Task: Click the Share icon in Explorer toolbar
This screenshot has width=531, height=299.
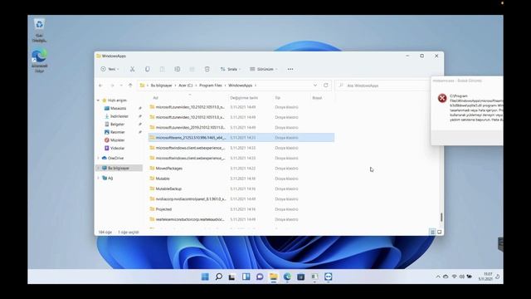Action: [192, 69]
